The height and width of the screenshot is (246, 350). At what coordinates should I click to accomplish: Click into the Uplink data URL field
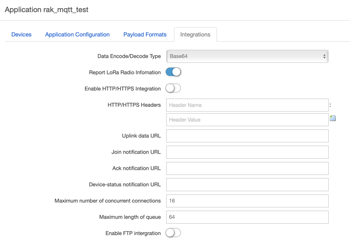247,136
